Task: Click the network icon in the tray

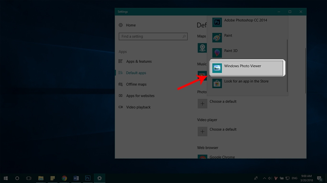Action: click(x=287, y=178)
